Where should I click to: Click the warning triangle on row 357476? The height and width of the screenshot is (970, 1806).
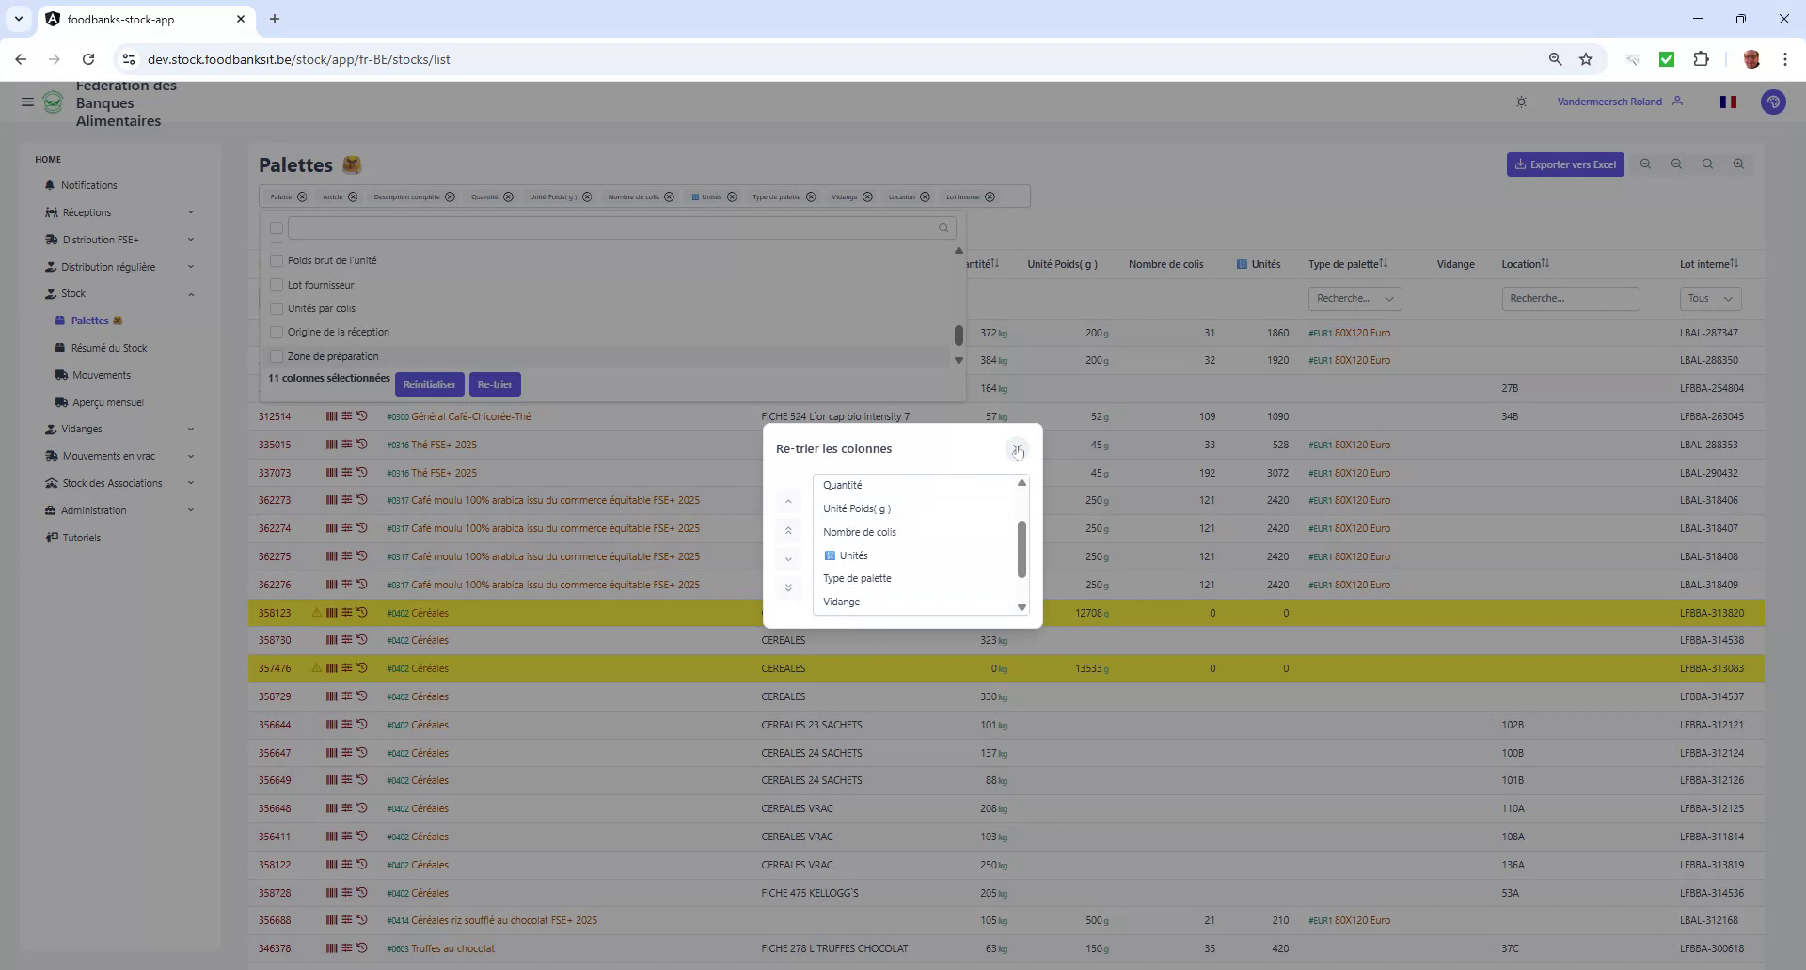point(315,668)
